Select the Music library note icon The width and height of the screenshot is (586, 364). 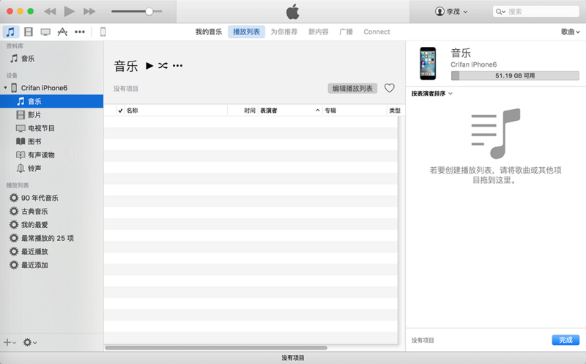[10, 31]
